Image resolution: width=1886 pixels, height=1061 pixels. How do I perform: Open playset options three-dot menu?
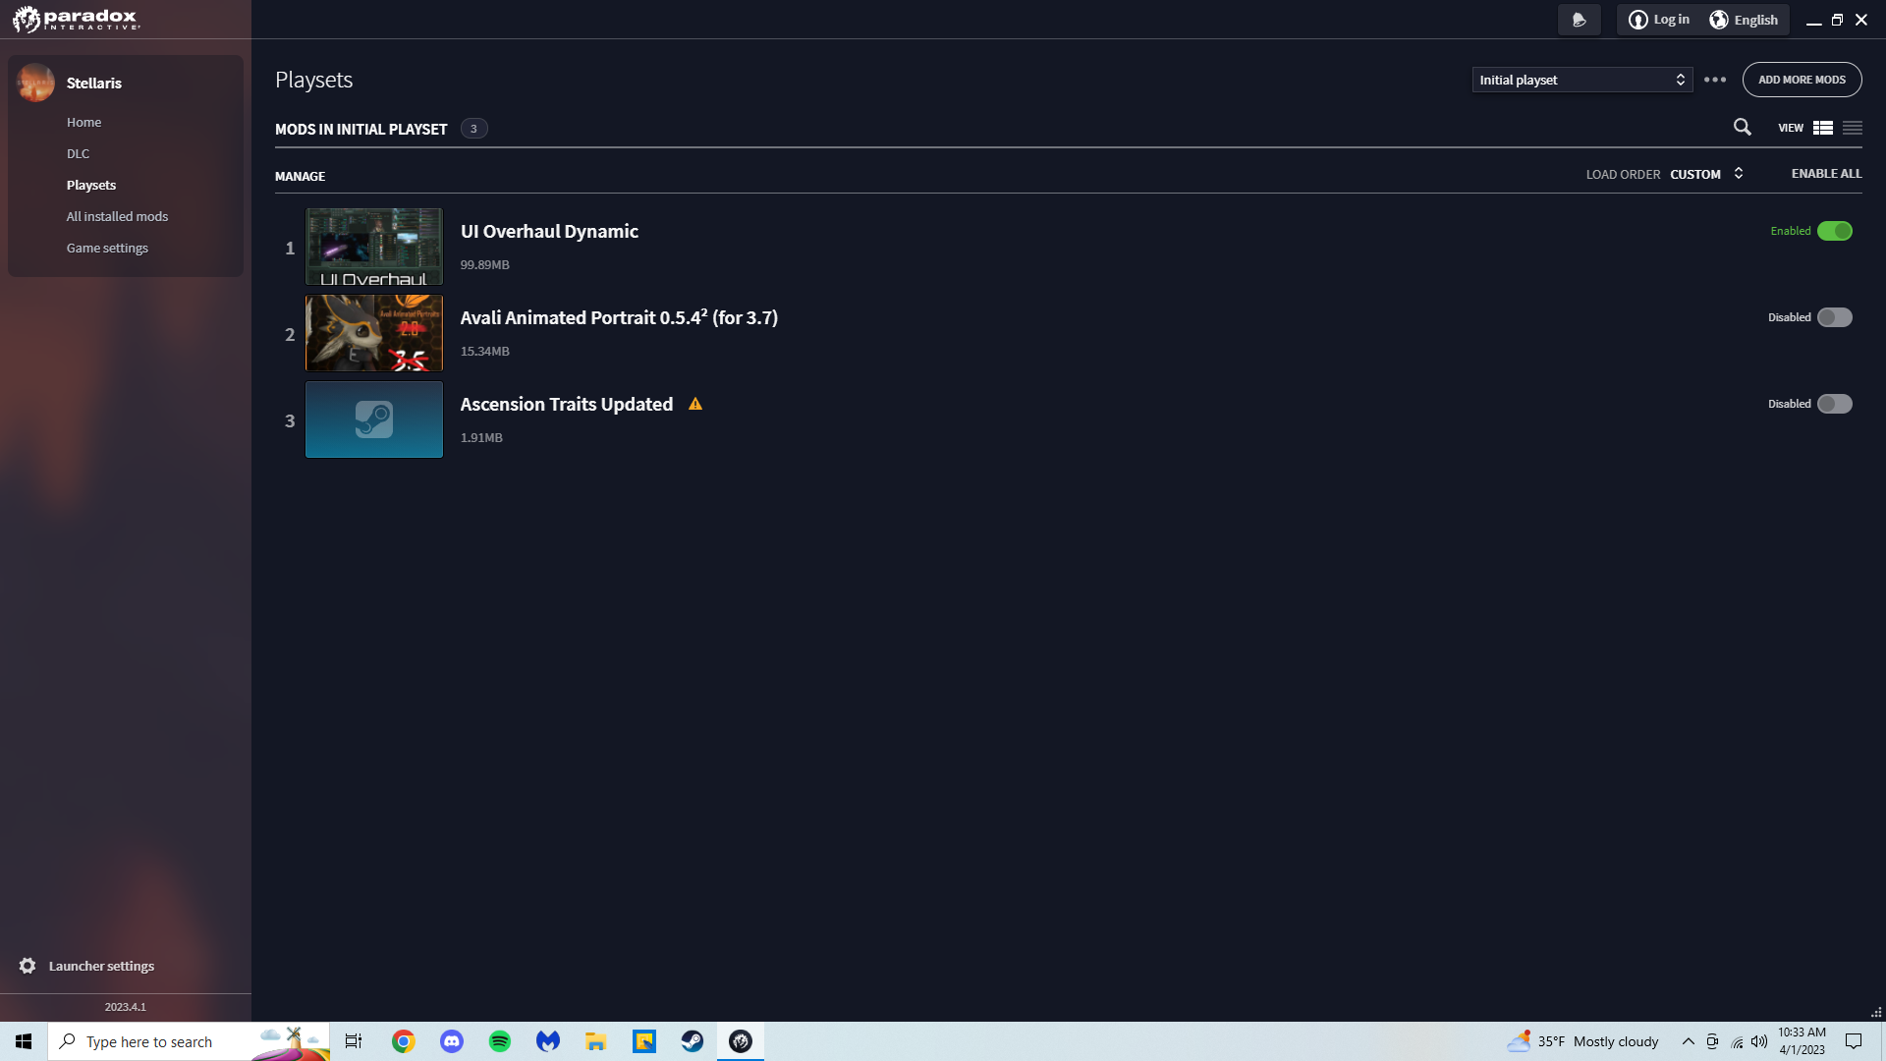click(1715, 80)
